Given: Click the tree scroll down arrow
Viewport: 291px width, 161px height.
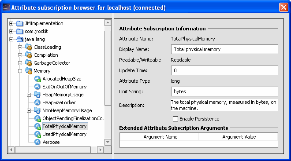Looking at the screenshot, I should point(108,142).
